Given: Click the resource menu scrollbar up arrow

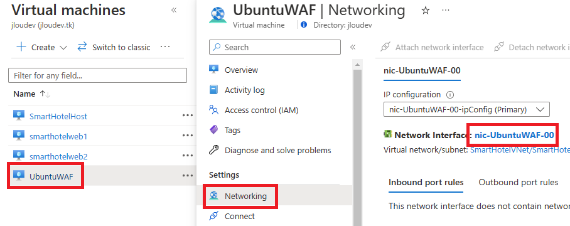Looking at the screenshot, I should [x=357, y=65].
